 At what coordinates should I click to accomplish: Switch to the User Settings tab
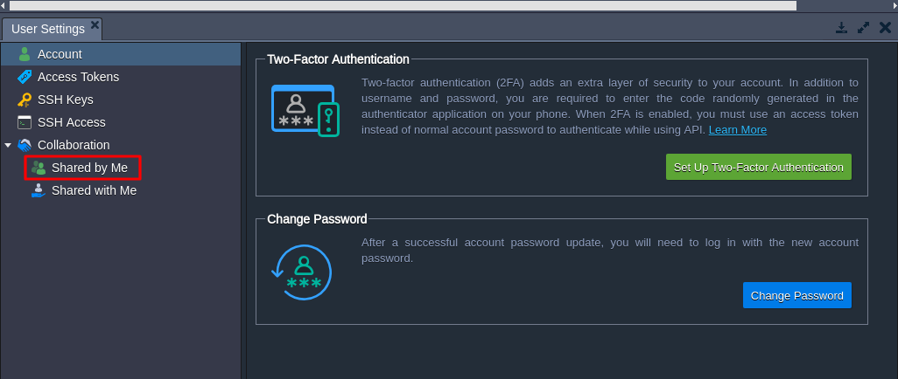48,29
